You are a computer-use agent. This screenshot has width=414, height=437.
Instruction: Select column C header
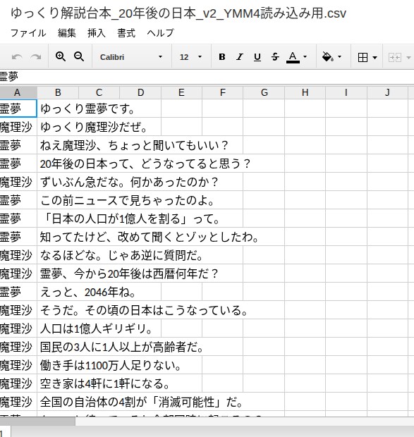click(99, 92)
